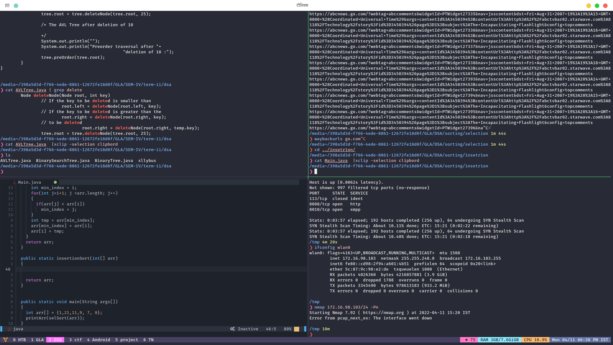Switch to tmux window 3 ctf
This screenshot has width=613, height=345.
coord(75,340)
